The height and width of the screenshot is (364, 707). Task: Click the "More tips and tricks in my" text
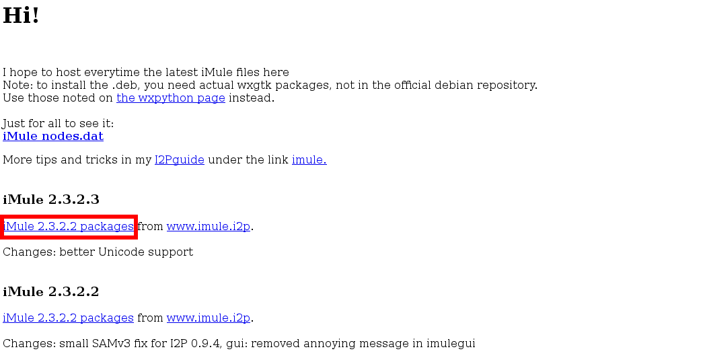coord(77,160)
